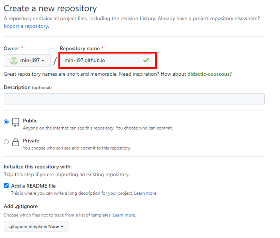Select the Public radio button
Image resolution: width=280 pixels, height=238 pixels.
[6, 122]
